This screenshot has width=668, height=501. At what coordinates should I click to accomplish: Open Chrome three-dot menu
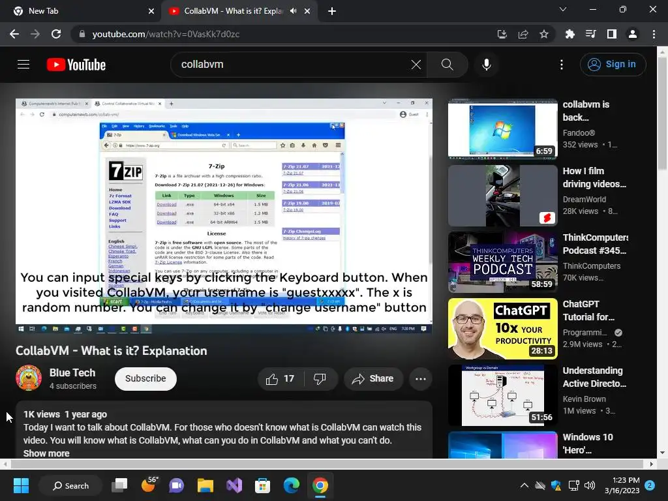[654, 34]
